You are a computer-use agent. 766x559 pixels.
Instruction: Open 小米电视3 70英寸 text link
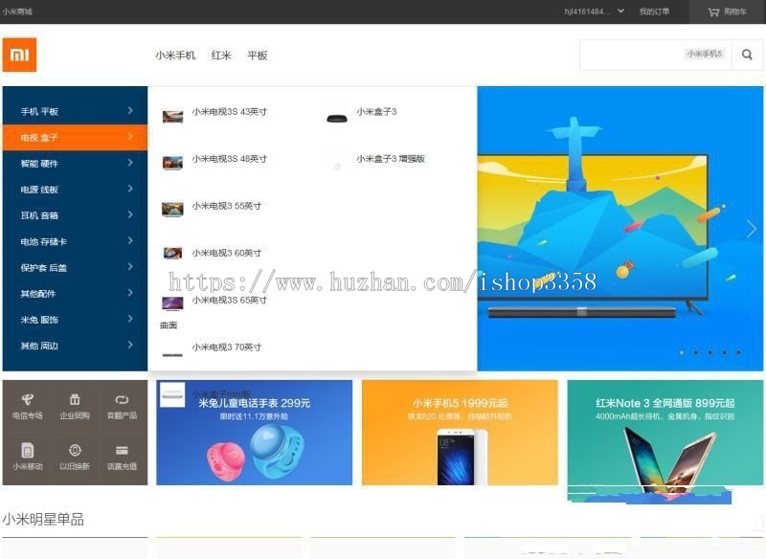point(227,347)
